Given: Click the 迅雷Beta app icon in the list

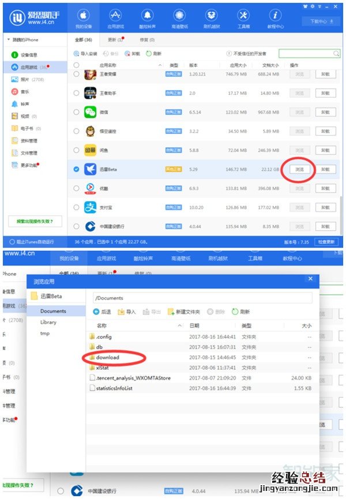Looking at the screenshot, I should 90,169.
